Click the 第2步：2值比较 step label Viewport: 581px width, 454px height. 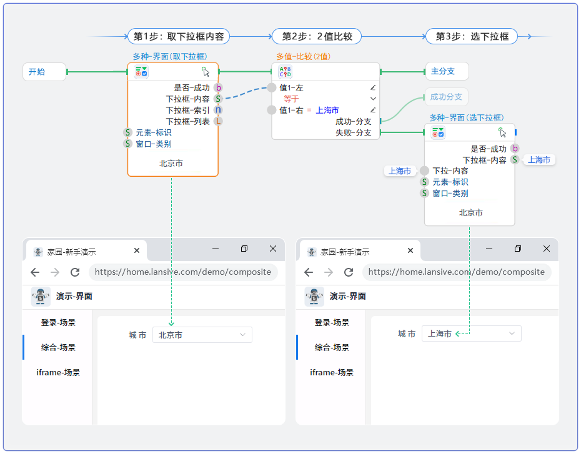317,37
